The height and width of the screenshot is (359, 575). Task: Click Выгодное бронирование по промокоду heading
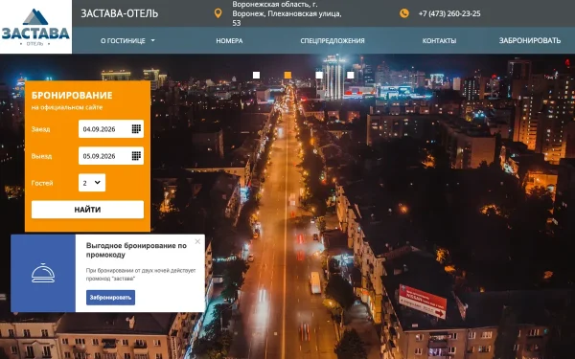(x=136, y=250)
